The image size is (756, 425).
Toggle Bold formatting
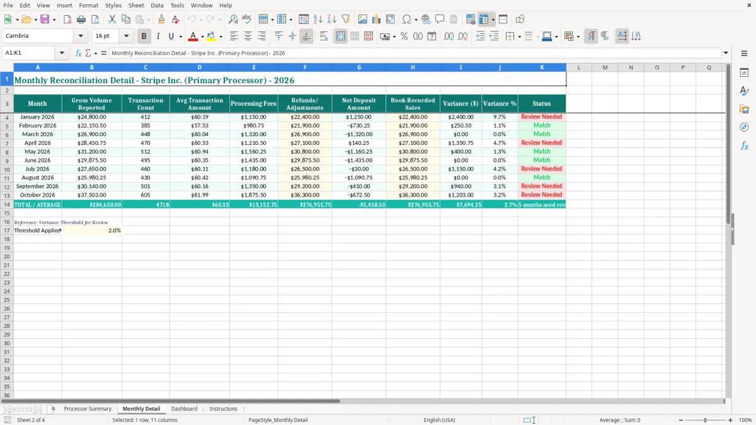144,37
